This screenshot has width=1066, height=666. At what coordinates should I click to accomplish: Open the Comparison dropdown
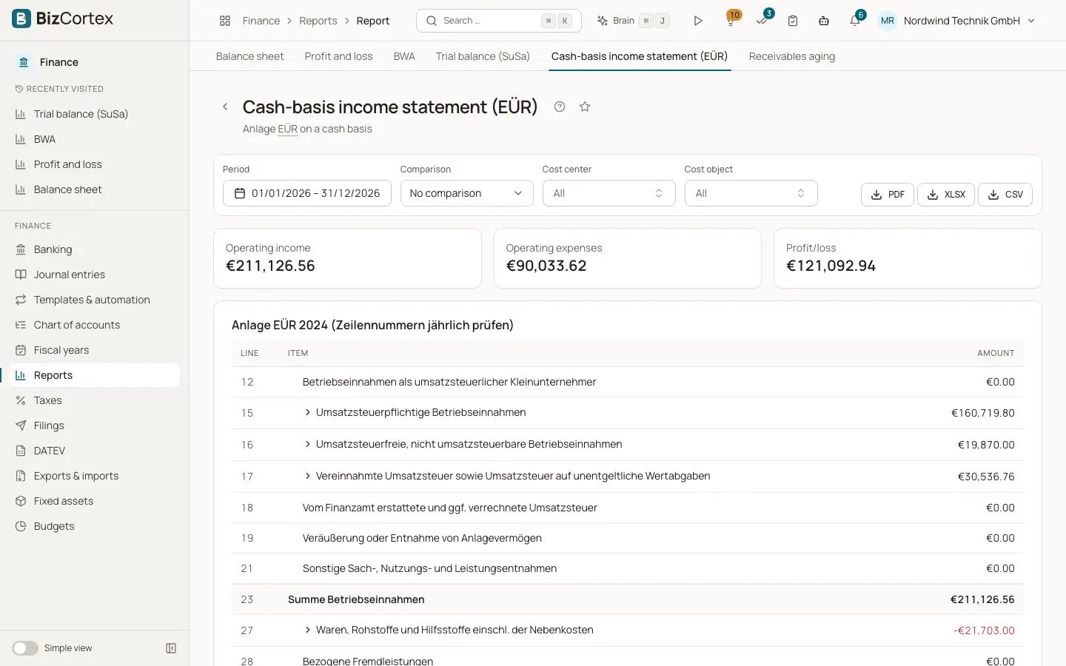point(466,193)
